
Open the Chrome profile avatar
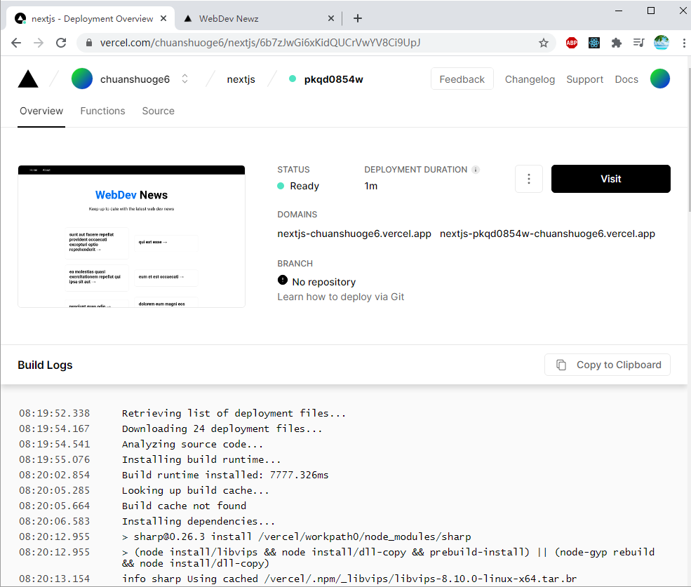[x=661, y=43]
